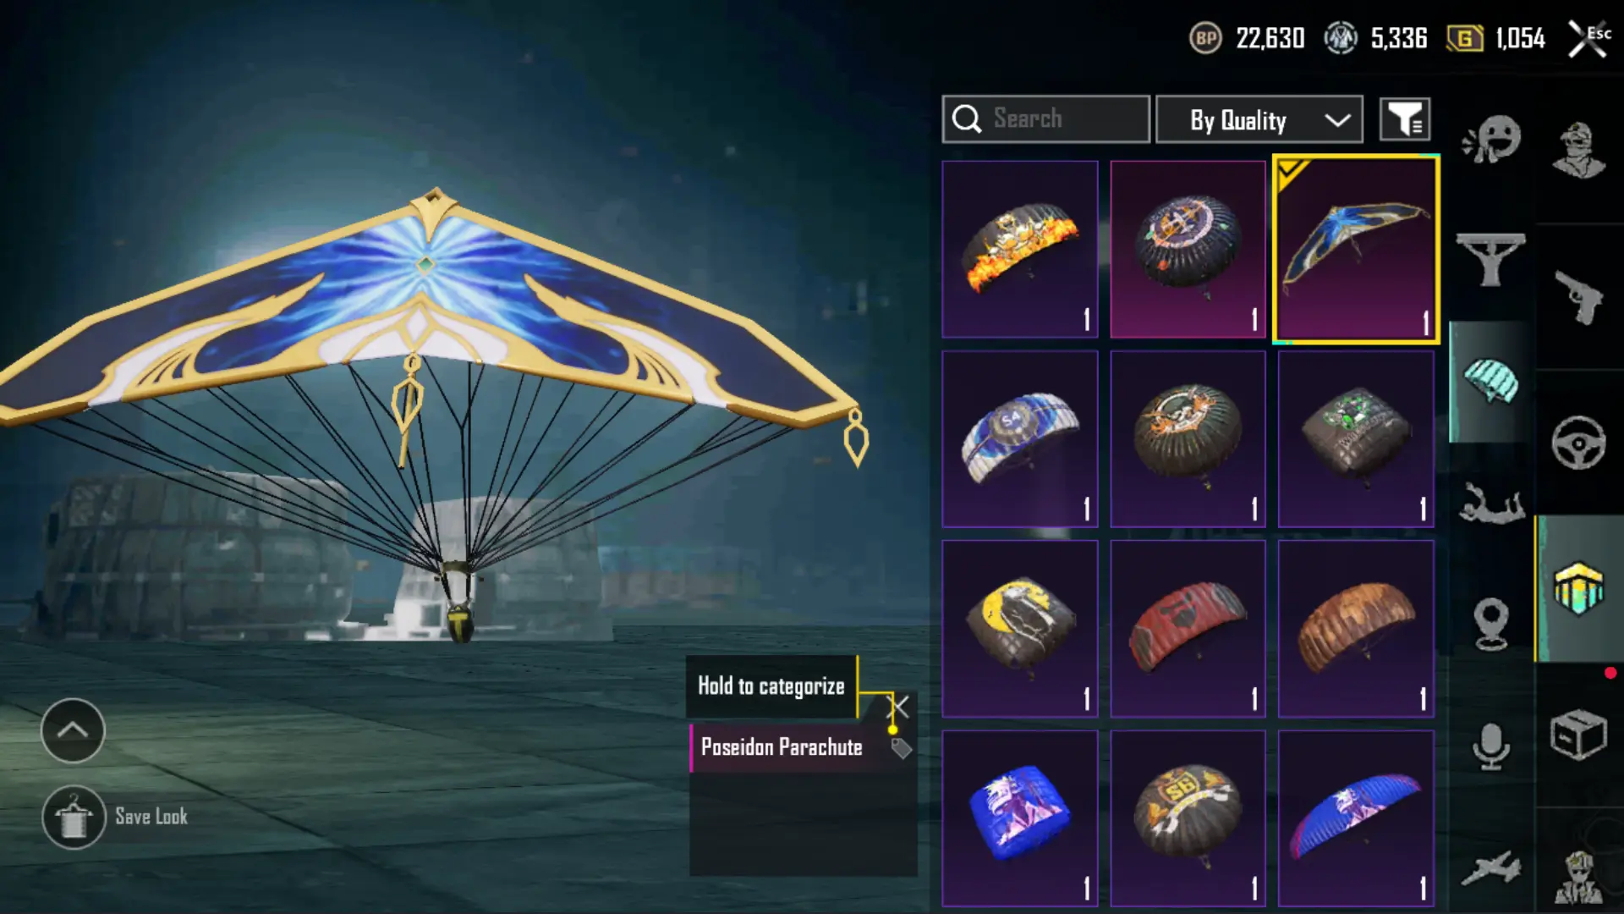1624x914 pixels.
Task: Close the Hold to categorize tooltip
Action: click(x=898, y=707)
